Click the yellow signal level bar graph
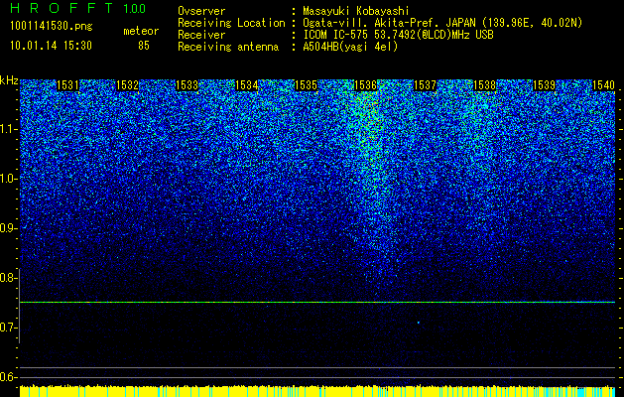This screenshot has height=397, width=624. pyautogui.click(x=317, y=391)
